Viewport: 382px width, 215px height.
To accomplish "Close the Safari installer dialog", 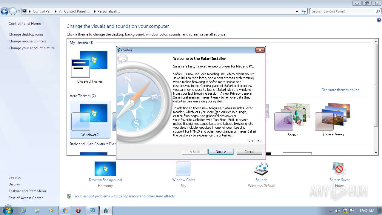I will (x=260, y=50).
